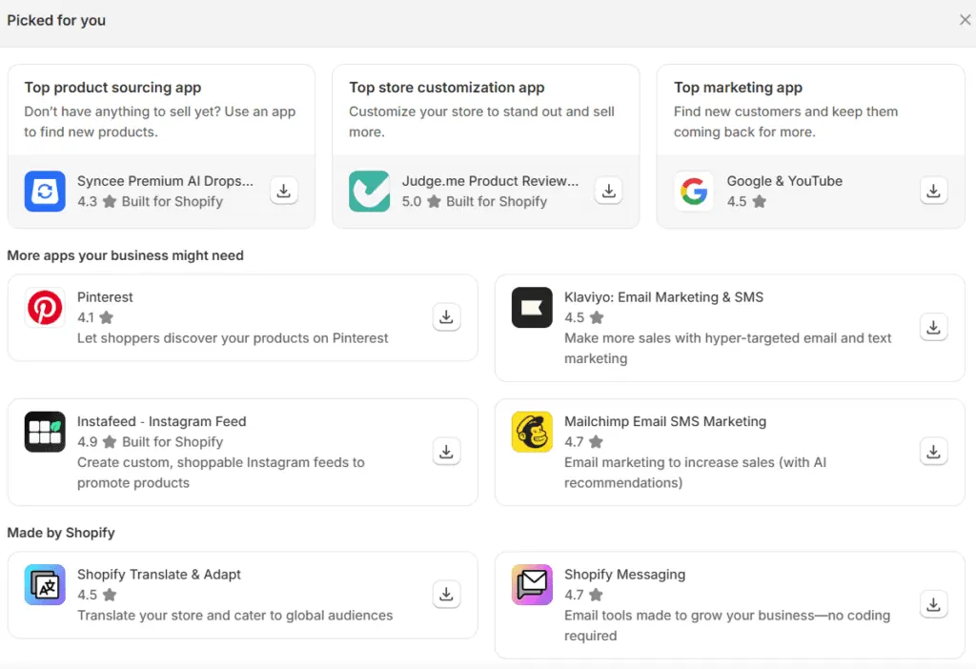Image resolution: width=976 pixels, height=669 pixels.
Task: Click the Shopify Translate & Adapt logo
Action: pos(45,585)
